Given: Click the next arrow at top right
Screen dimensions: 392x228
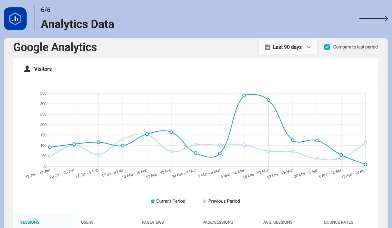Looking at the screenshot, I should [x=373, y=19].
